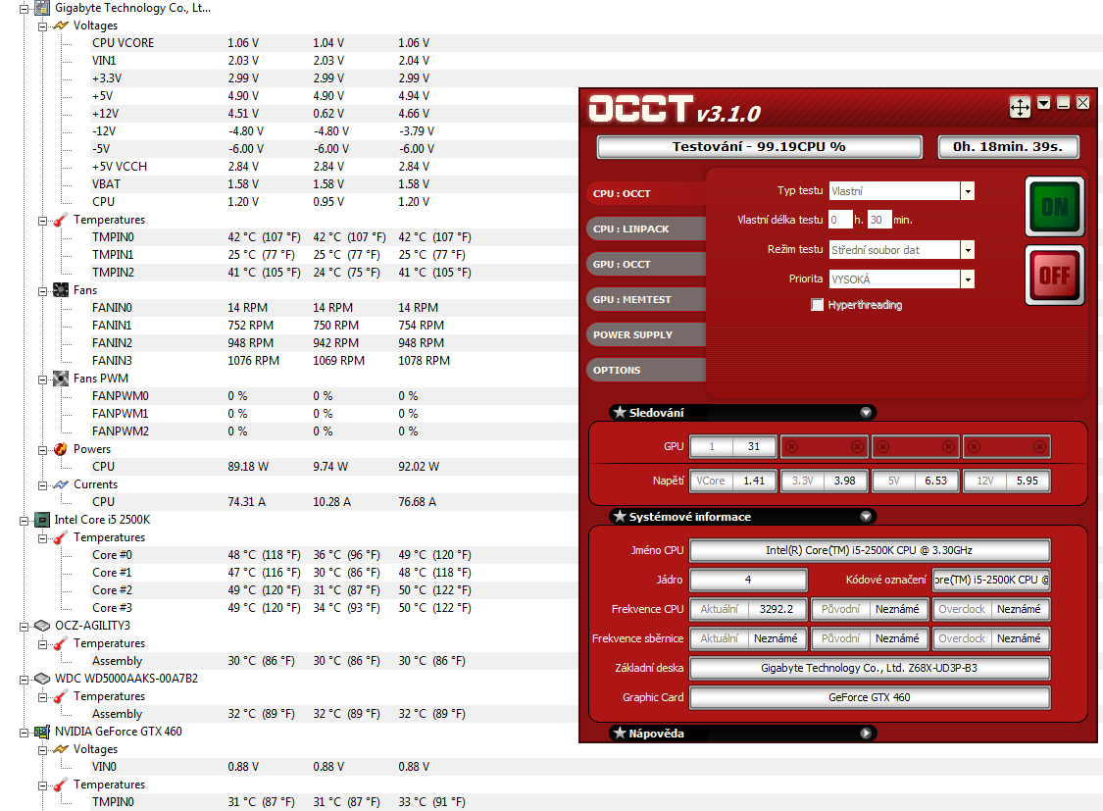Screen dimensions: 1103x811
Task: Stop the test with red OFF button
Action: (x=1054, y=275)
